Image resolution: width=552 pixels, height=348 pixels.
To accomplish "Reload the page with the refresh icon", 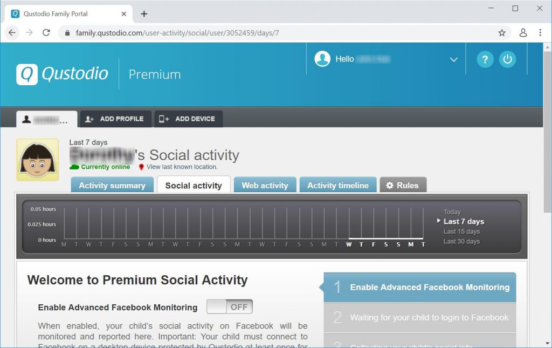I will 46,33.
